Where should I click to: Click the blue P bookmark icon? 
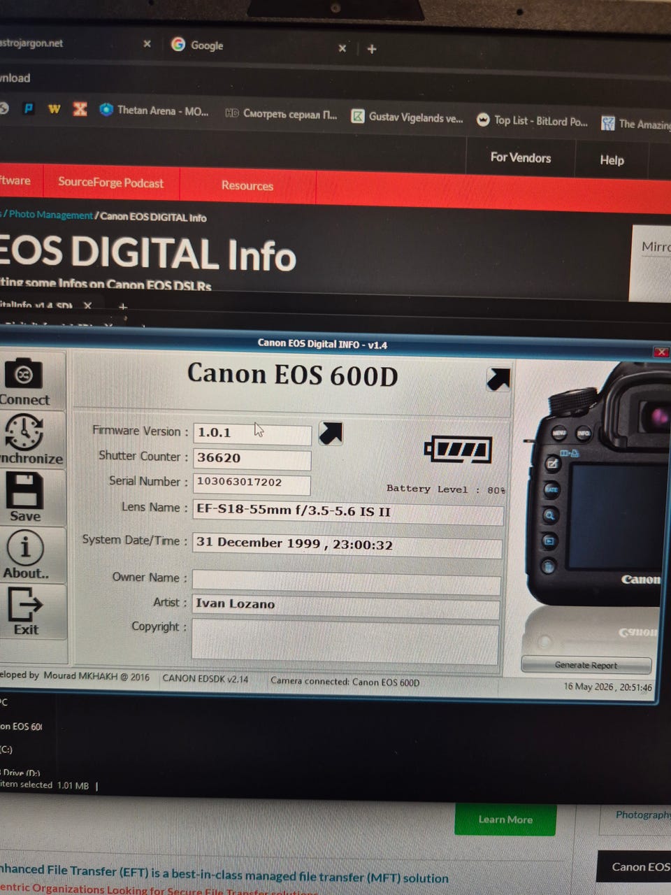click(x=29, y=108)
